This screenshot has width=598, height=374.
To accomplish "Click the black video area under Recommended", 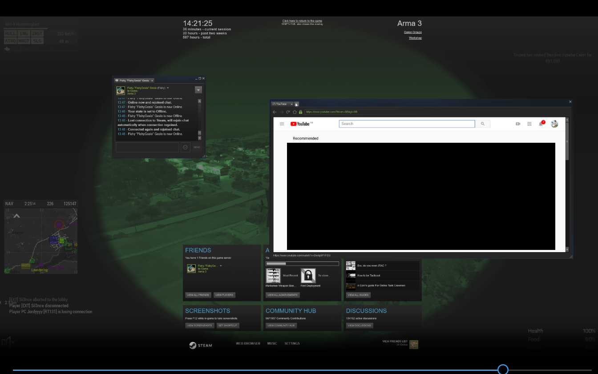I will point(421,196).
